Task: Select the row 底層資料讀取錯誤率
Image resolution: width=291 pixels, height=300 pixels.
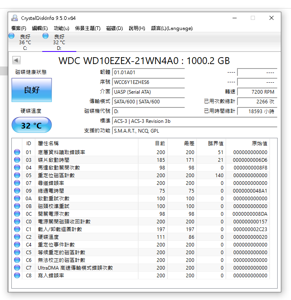Action: tap(141, 152)
